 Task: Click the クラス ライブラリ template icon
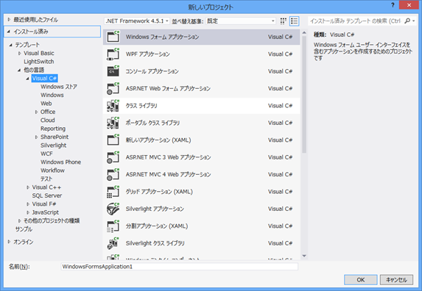113,106
